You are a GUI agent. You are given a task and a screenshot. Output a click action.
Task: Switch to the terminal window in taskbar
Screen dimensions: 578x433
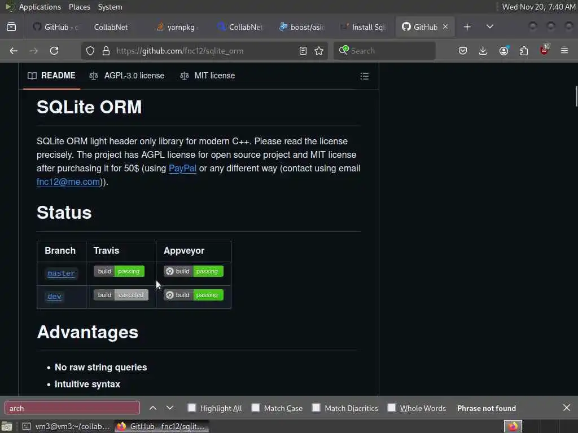point(67,426)
